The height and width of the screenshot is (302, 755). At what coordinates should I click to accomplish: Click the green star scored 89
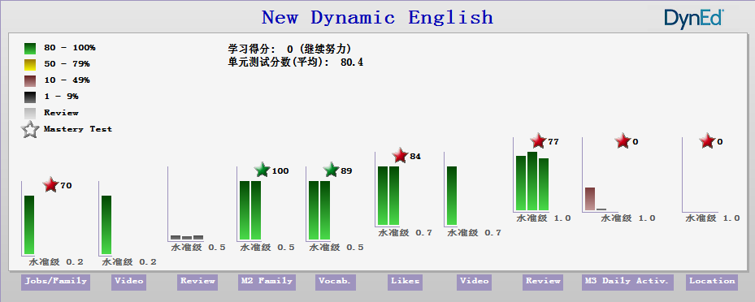click(332, 170)
